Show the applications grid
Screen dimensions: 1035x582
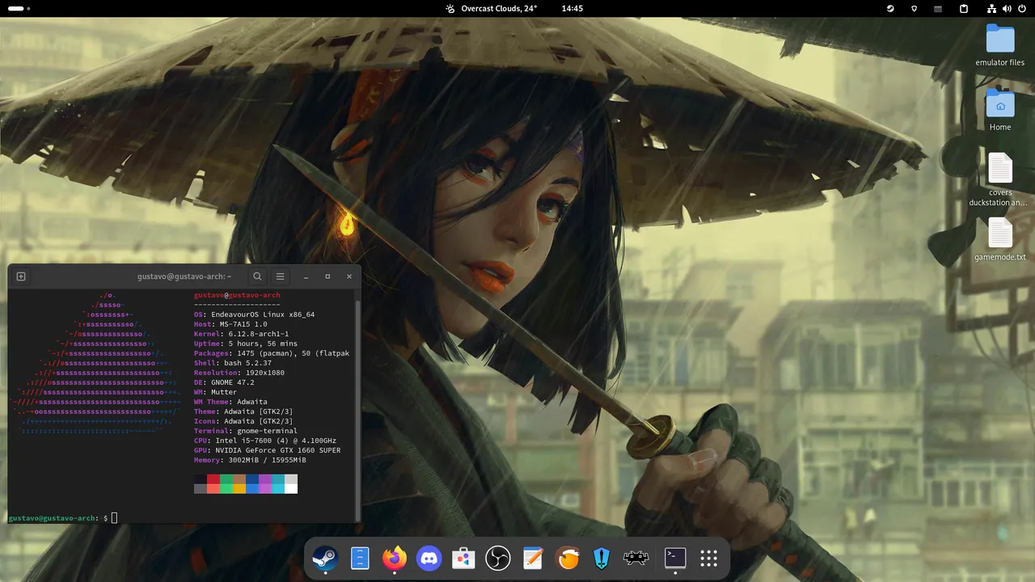coord(709,558)
